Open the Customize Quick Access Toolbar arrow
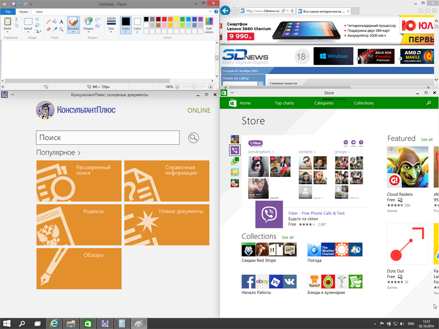The height and width of the screenshot is (329, 439). tap(31, 4)
